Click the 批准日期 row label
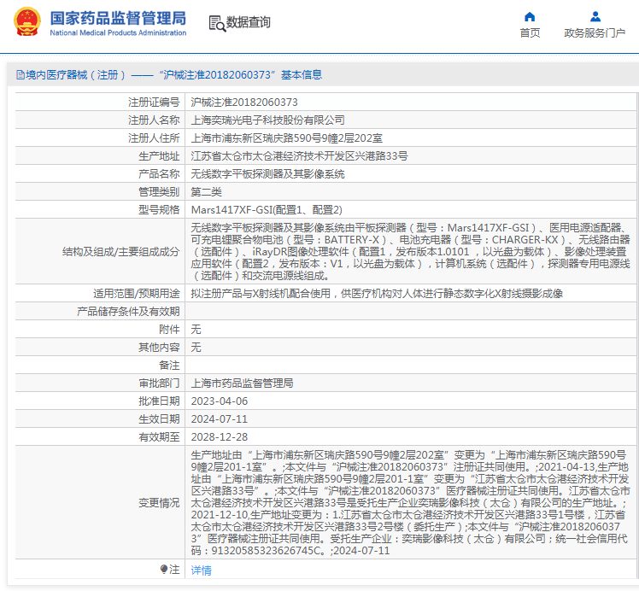639x591 pixels. (x=159, y=401)
